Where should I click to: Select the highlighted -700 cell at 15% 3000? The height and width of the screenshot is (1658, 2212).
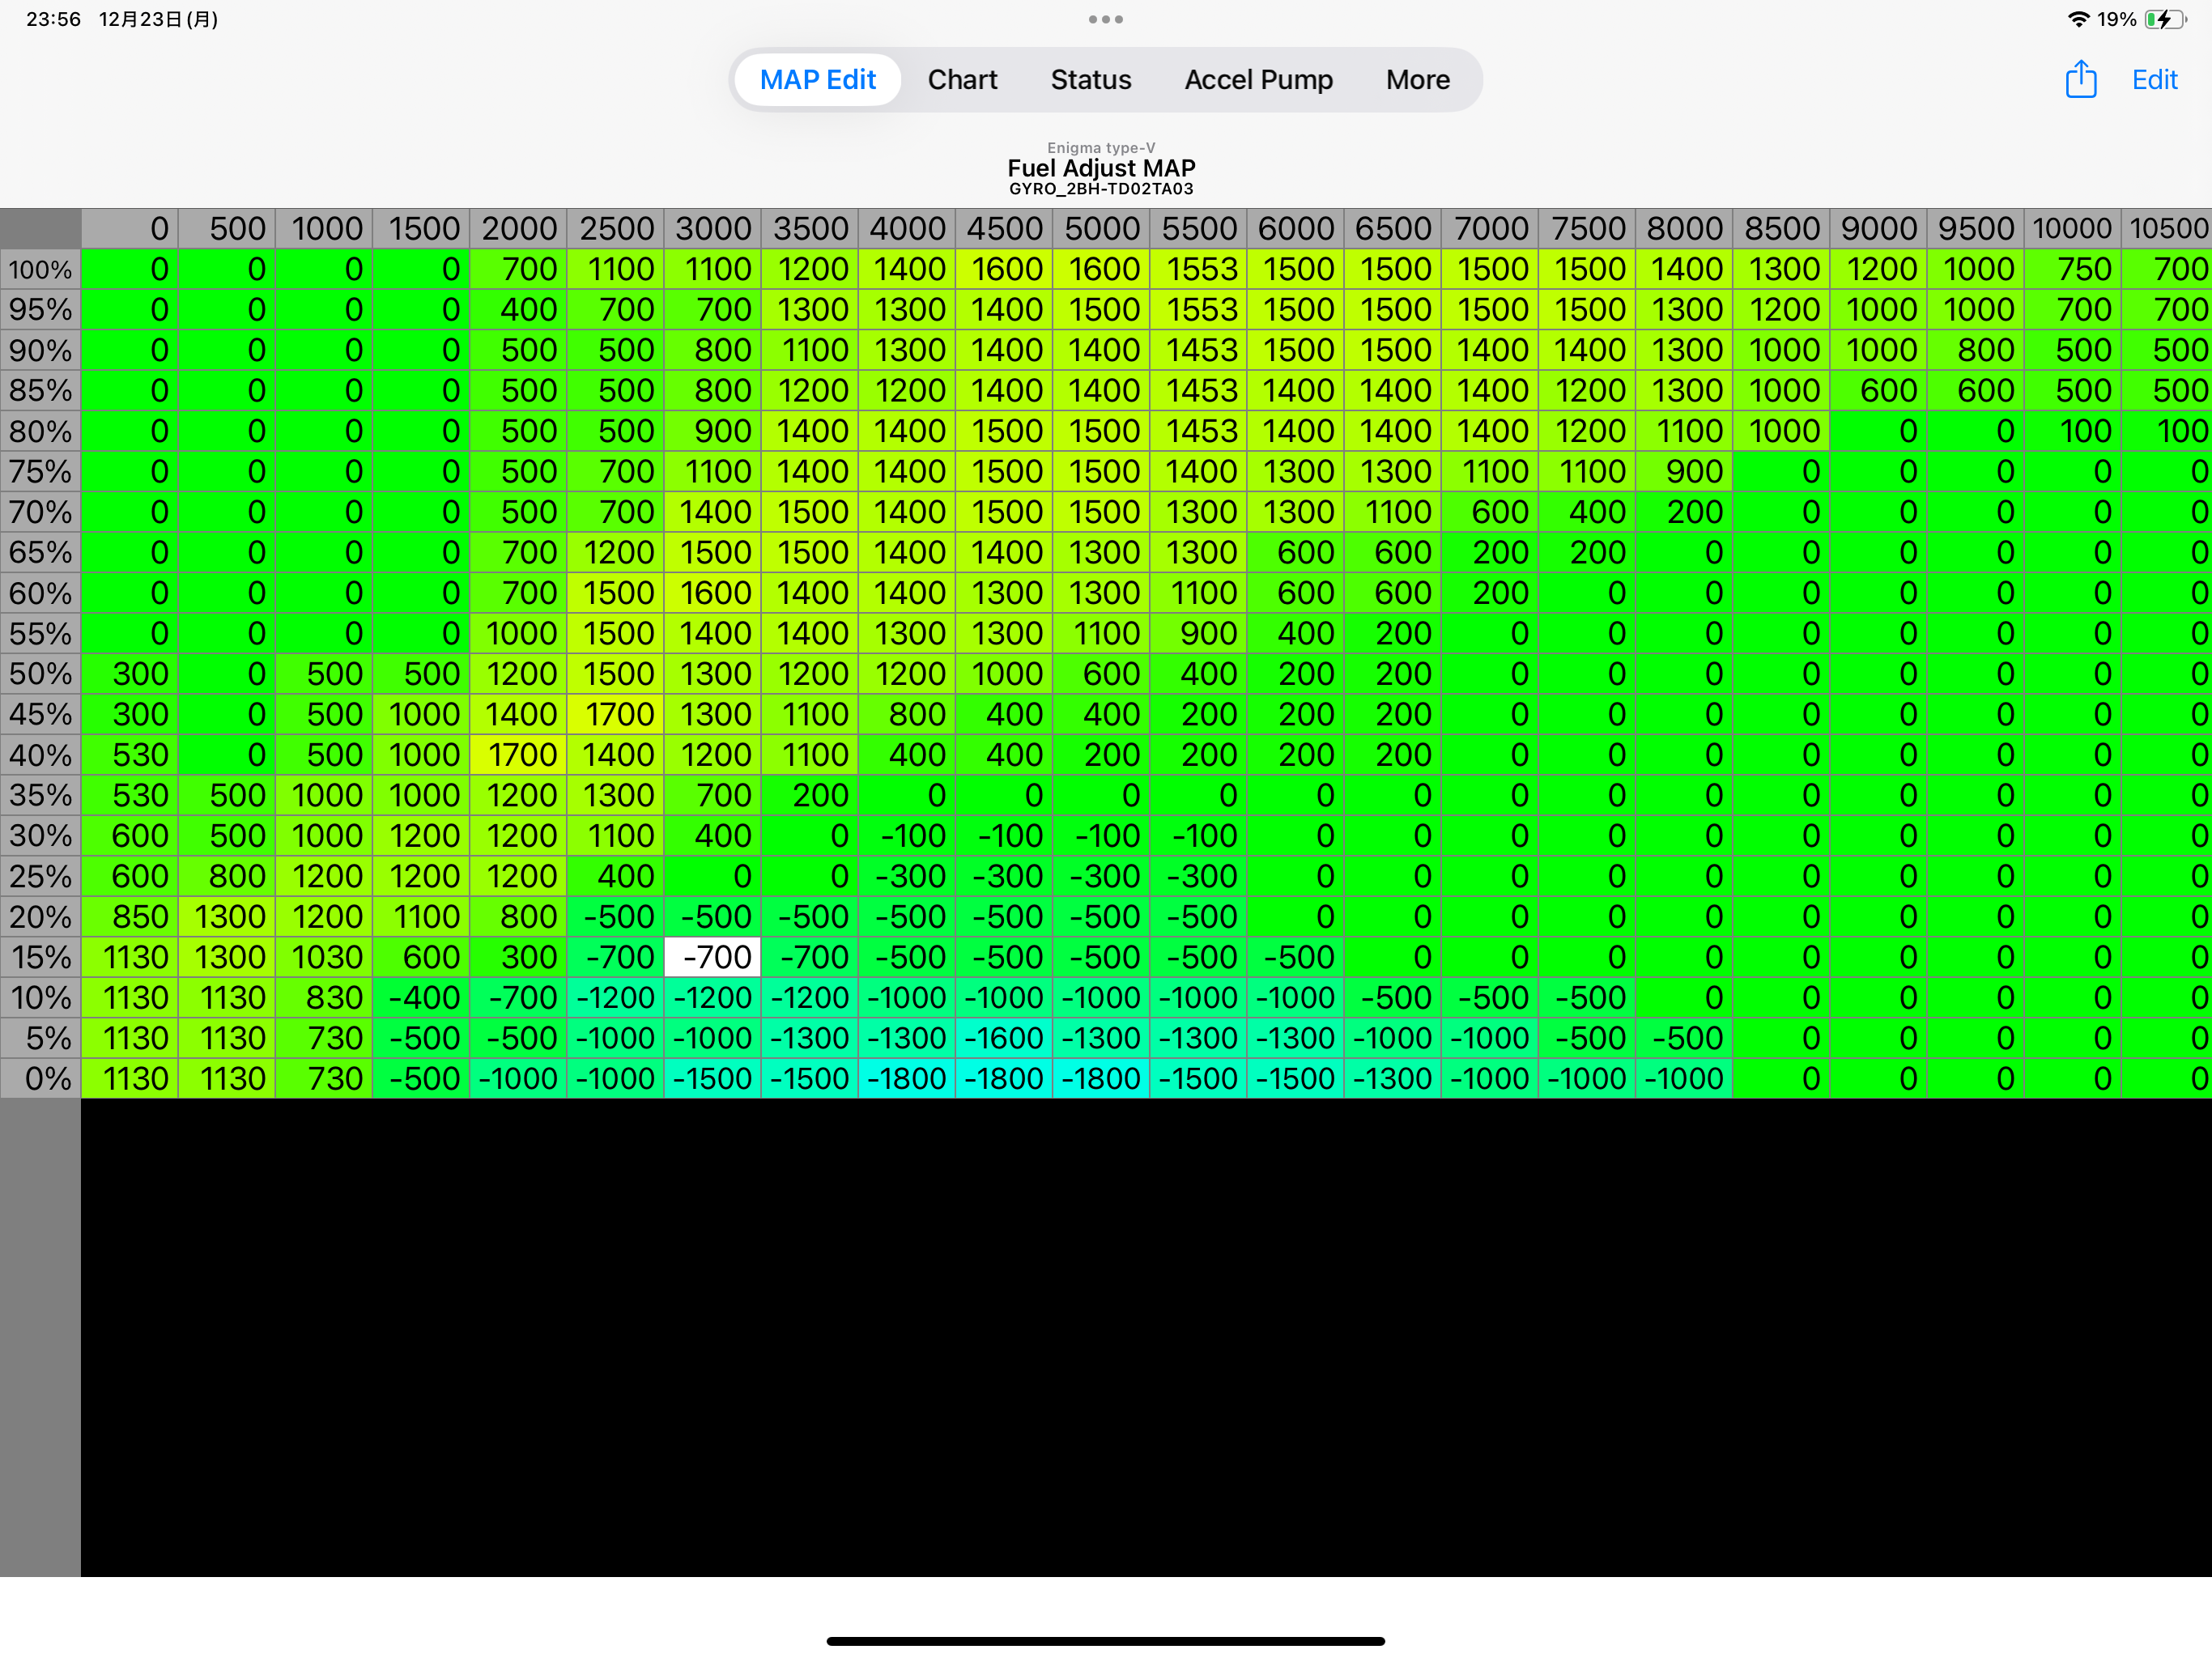click(713, 957)
